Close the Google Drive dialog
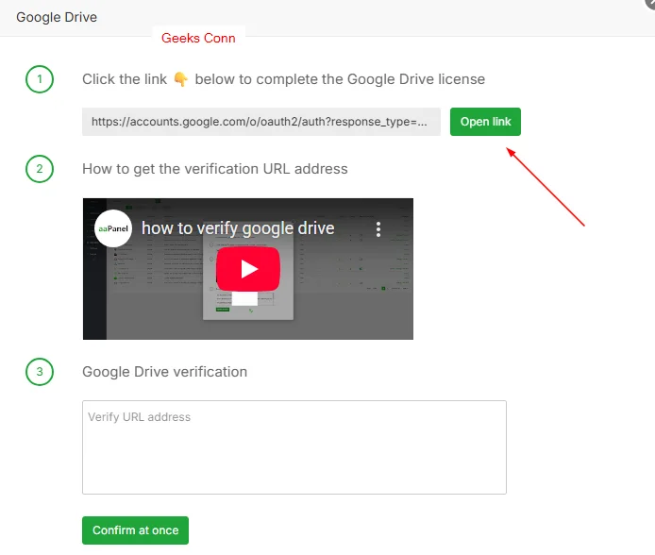 [650, 3]
